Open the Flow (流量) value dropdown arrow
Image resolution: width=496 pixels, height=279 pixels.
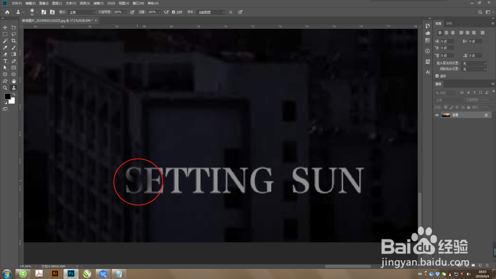click(x=159, y=12)
